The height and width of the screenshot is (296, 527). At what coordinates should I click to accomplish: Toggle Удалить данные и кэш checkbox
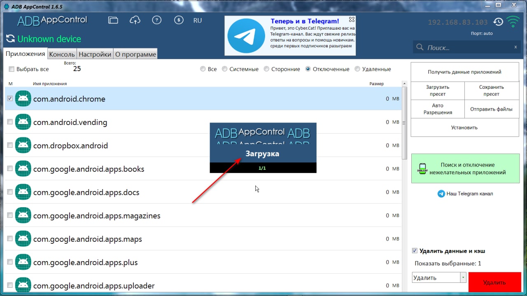tap(415, 251)
